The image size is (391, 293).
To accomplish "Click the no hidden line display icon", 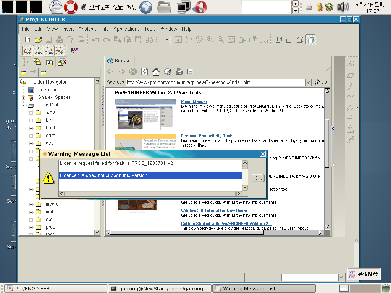I will (x=300, y=40).
